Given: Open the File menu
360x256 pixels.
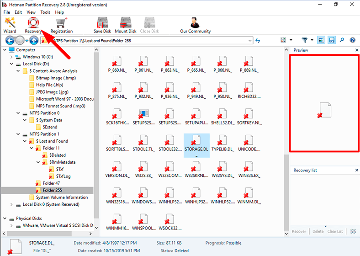Looking at the screenshot, I should pos(7,12).
